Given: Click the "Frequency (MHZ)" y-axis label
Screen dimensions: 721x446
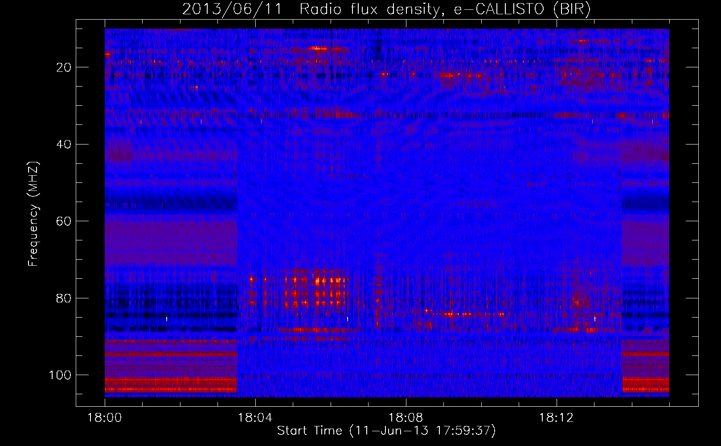Looking at the screenshot, I should [x=34, y=214].
